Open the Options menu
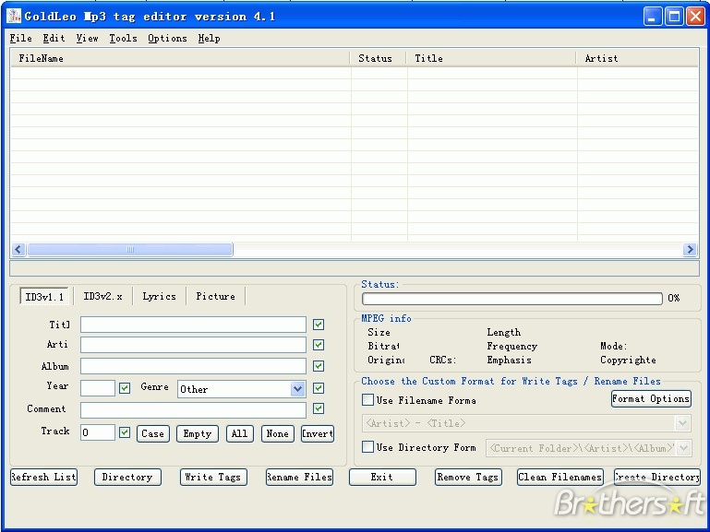 pos(167,39)
